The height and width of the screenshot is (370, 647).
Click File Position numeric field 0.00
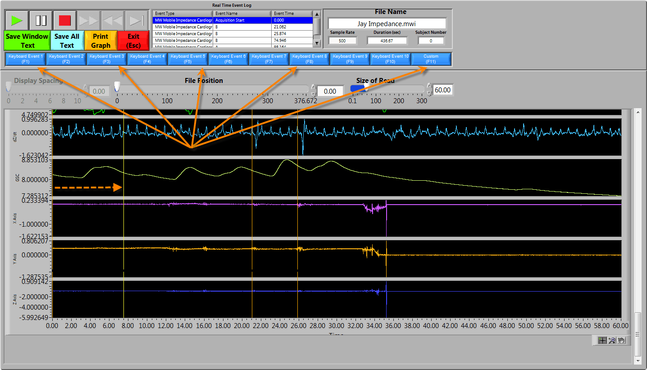330,91
